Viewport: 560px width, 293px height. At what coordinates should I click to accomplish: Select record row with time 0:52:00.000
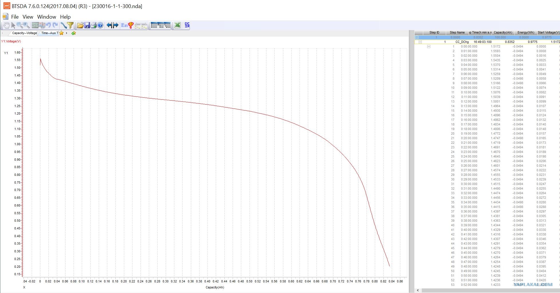click(487, 285)
